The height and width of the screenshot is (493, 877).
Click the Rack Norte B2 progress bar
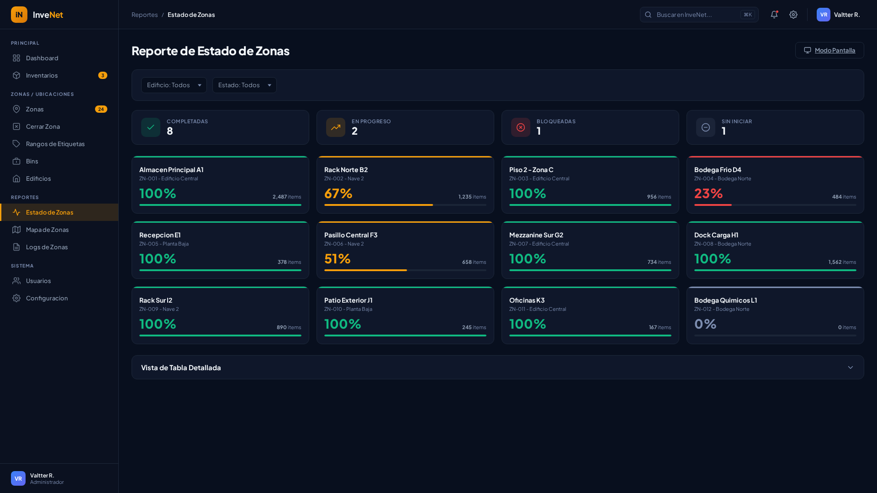(405, 205)
